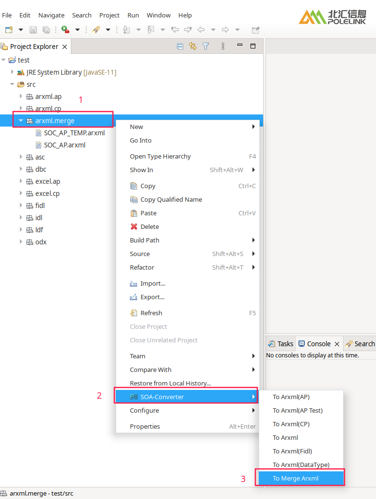Open the Forward history dropdown arrow

(x=237, y=30)
